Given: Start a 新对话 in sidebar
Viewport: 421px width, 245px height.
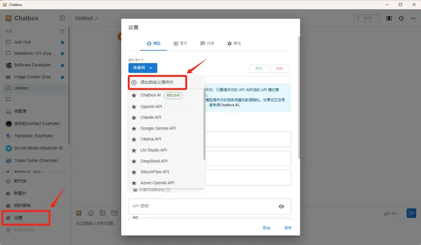Looking at the screenshot, I should (35, 181).
